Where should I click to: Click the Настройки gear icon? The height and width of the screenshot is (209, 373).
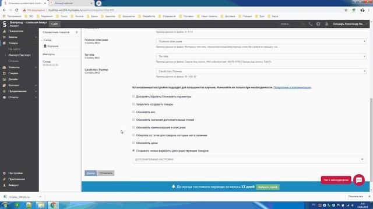4,173
